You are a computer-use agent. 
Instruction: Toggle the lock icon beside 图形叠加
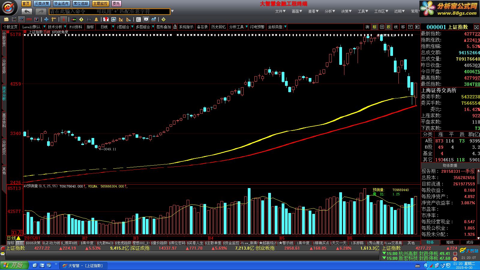pos(175,27)
